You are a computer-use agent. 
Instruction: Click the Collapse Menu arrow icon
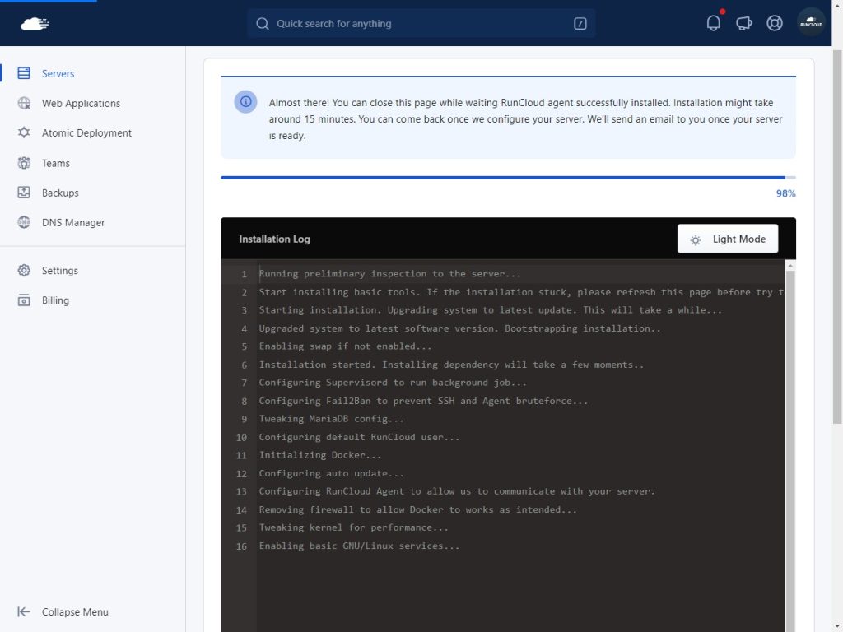point(24,611)
